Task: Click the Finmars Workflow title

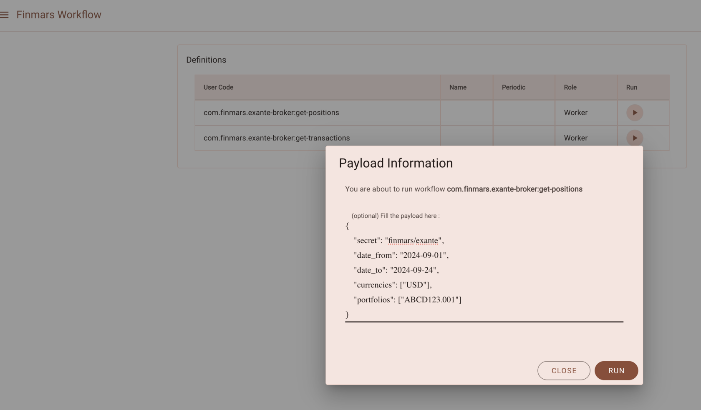Action: (59, 15)
